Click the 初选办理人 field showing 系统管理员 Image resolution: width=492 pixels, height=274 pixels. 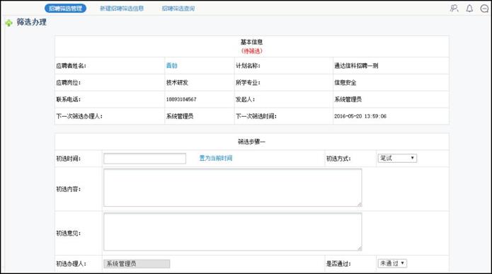point(137,263)
